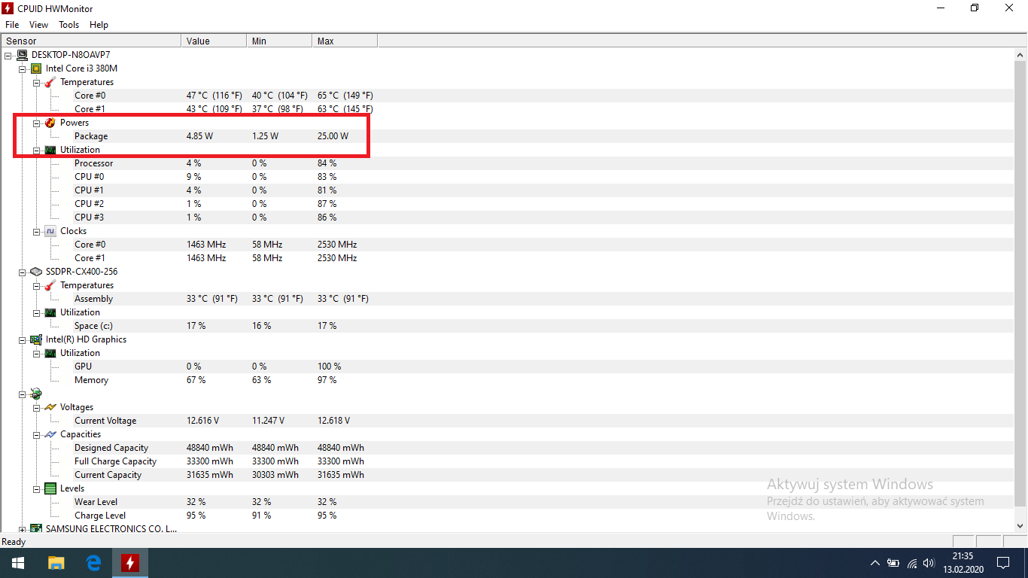
Task: Click the Max column header
Action: pos(345,41)
